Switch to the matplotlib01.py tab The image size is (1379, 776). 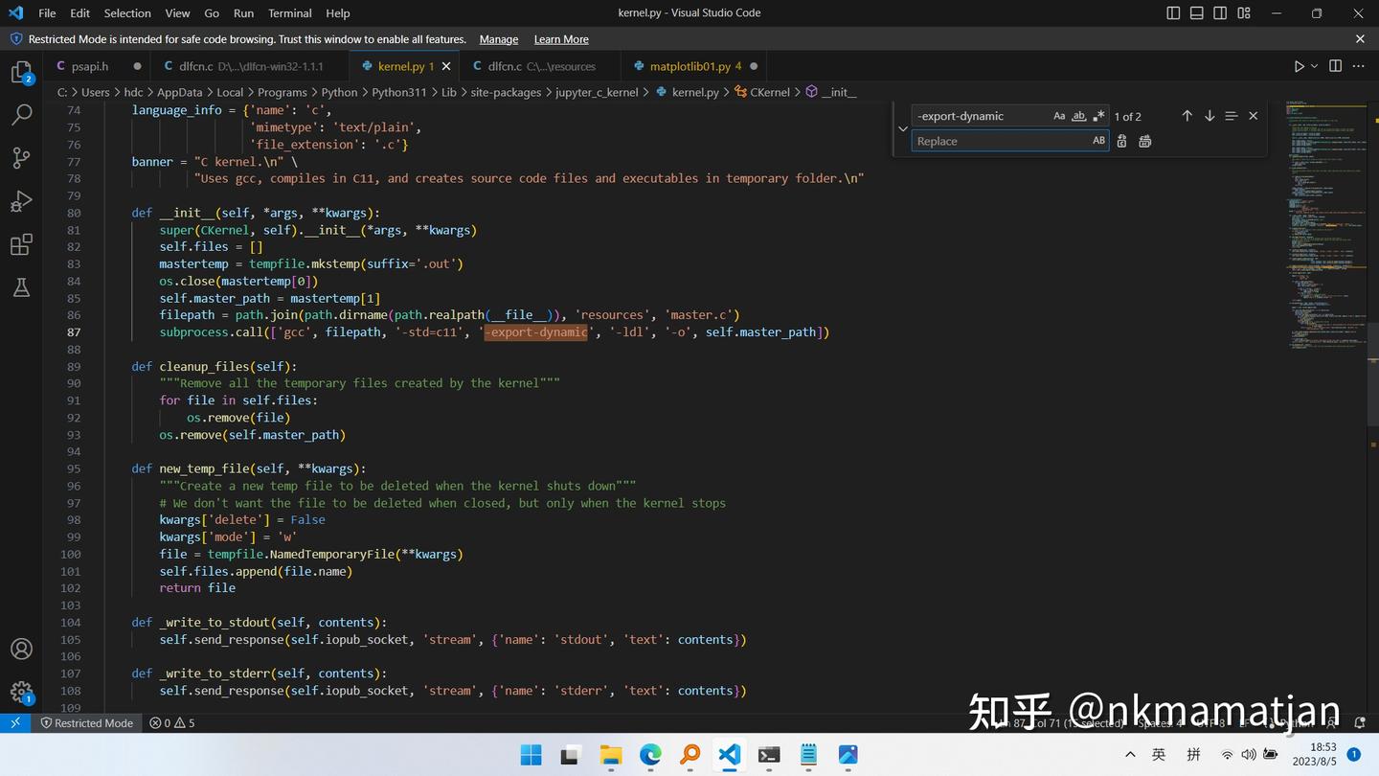point(689,66)
